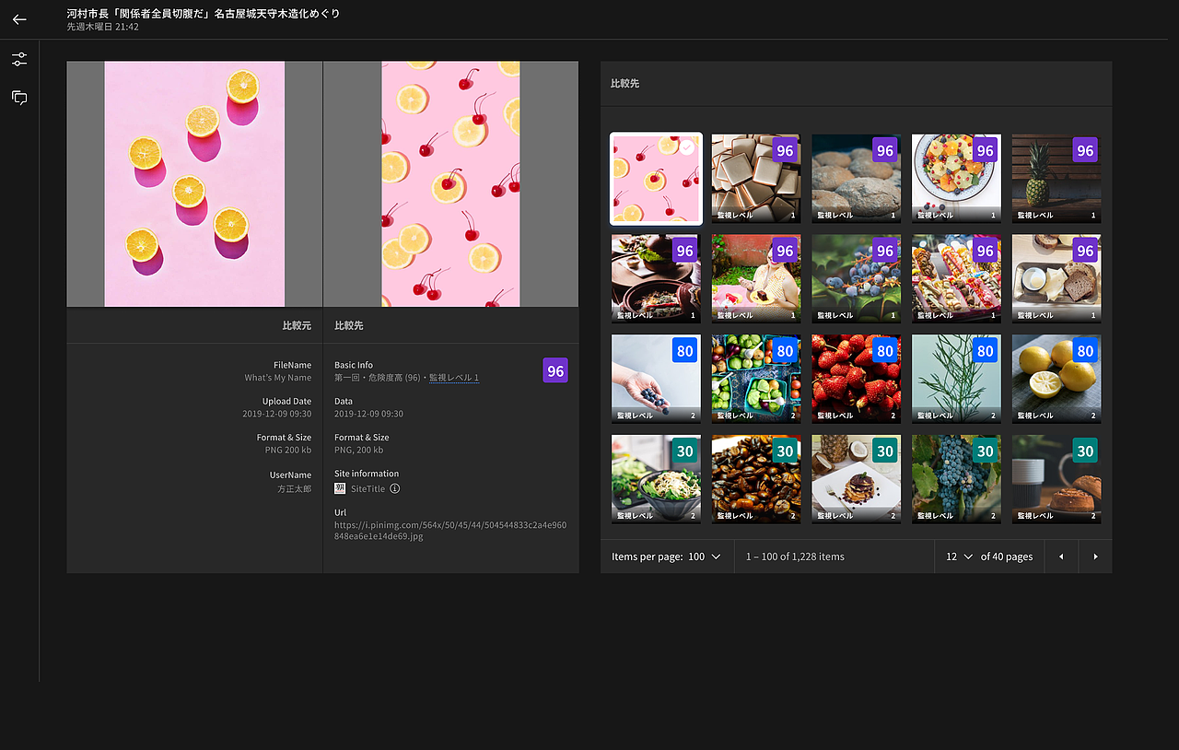Open the filter sliders panel icon
1179x750 pixels.
point(19,59)
